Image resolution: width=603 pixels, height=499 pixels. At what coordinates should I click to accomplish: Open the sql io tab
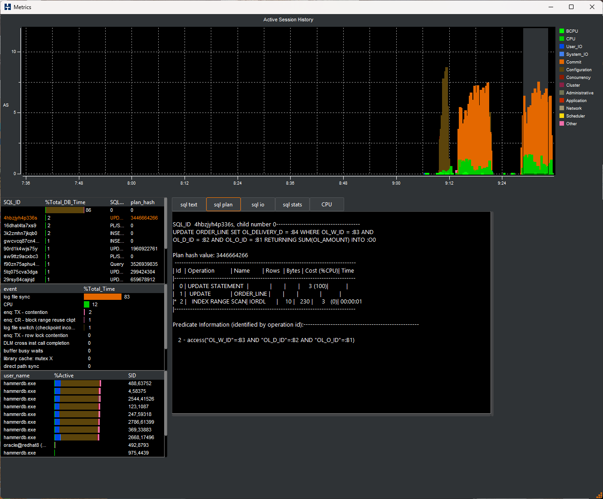tap(258, 205)
